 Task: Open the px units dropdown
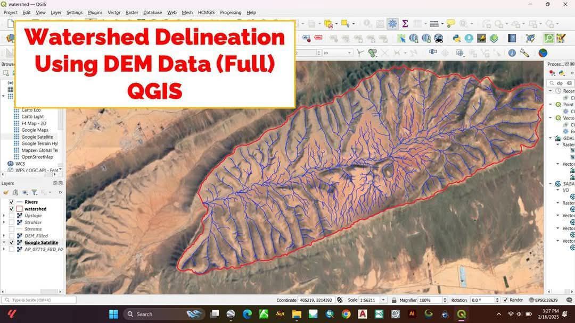pos(338,53)
